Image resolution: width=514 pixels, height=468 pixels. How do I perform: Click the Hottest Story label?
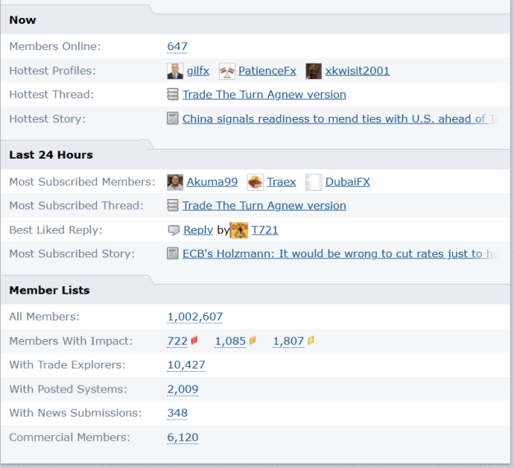pos(48,119)
